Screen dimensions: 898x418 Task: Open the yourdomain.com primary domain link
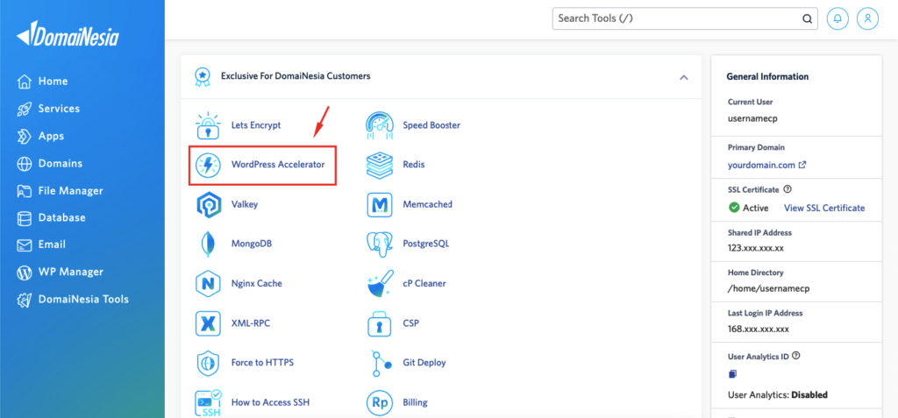[766, 165]
